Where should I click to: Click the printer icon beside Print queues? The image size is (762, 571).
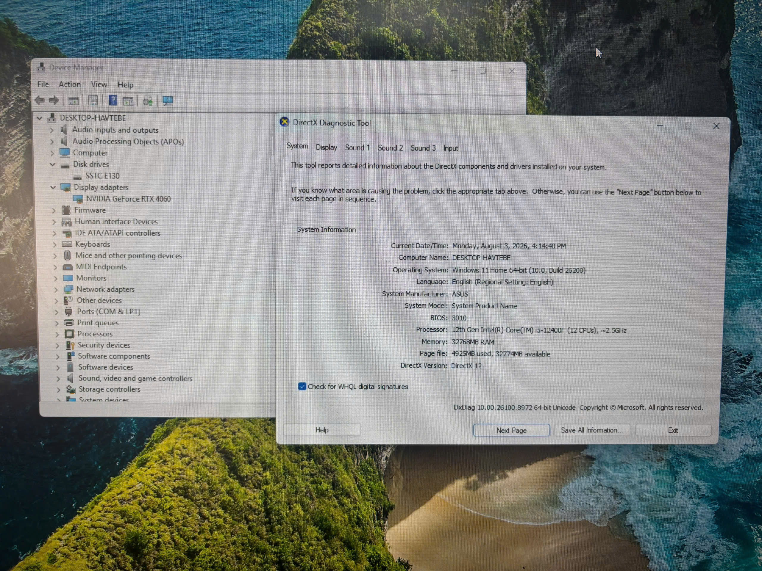(x=69, y=322)
